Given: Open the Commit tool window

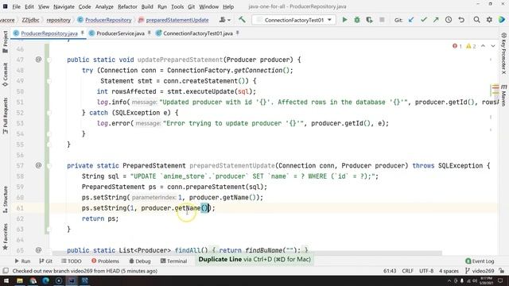Looking at the screenshot, I should click(6, 75).
